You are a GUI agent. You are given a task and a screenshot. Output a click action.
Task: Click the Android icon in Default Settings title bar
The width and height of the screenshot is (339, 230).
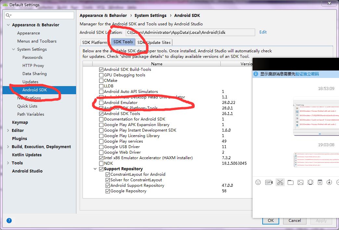(x=6, y=5)
